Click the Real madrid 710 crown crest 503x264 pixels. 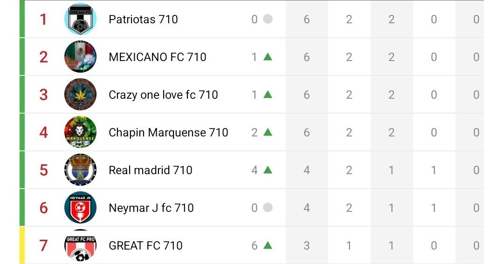point(80,170)
